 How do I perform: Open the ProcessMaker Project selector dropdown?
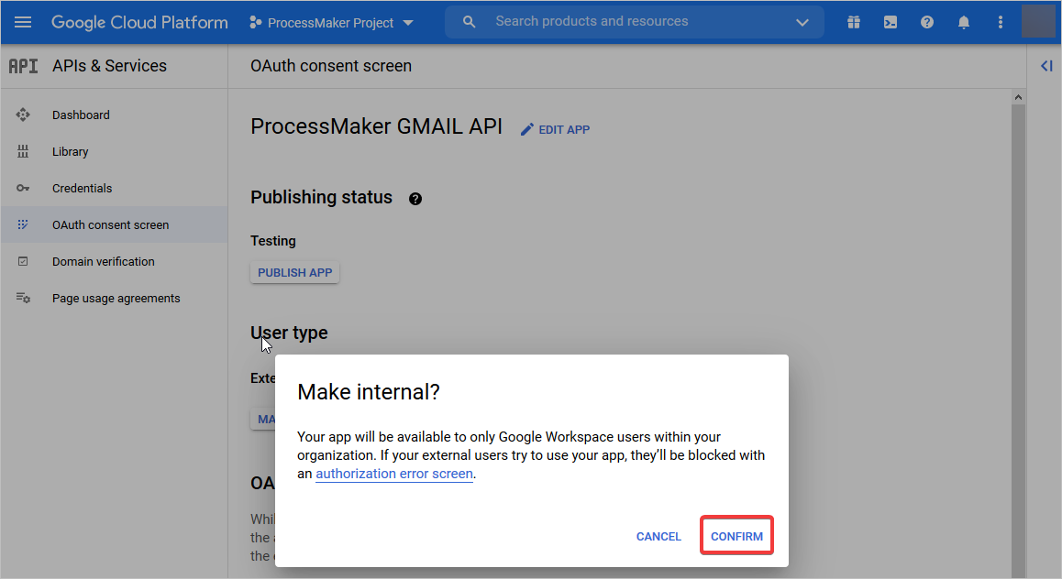pyautogui.click(x=331, y=22)
